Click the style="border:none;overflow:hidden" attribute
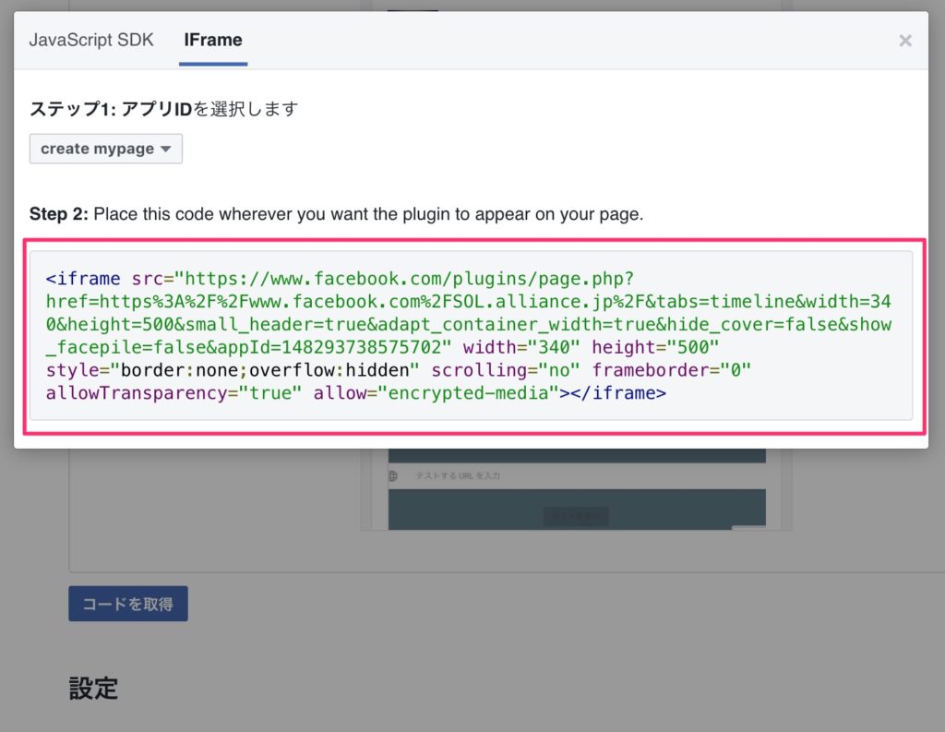The width and height of the screenshot is (945, 732). [234, 370]
